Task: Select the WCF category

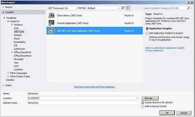Action: (16, 66)
